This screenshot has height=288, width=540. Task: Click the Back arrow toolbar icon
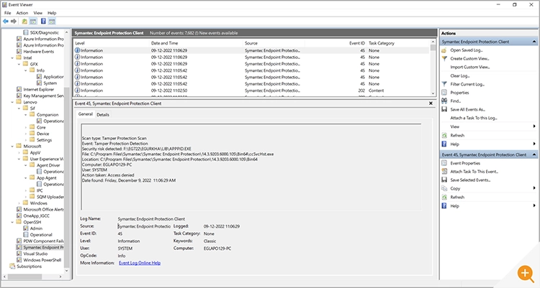6,22
